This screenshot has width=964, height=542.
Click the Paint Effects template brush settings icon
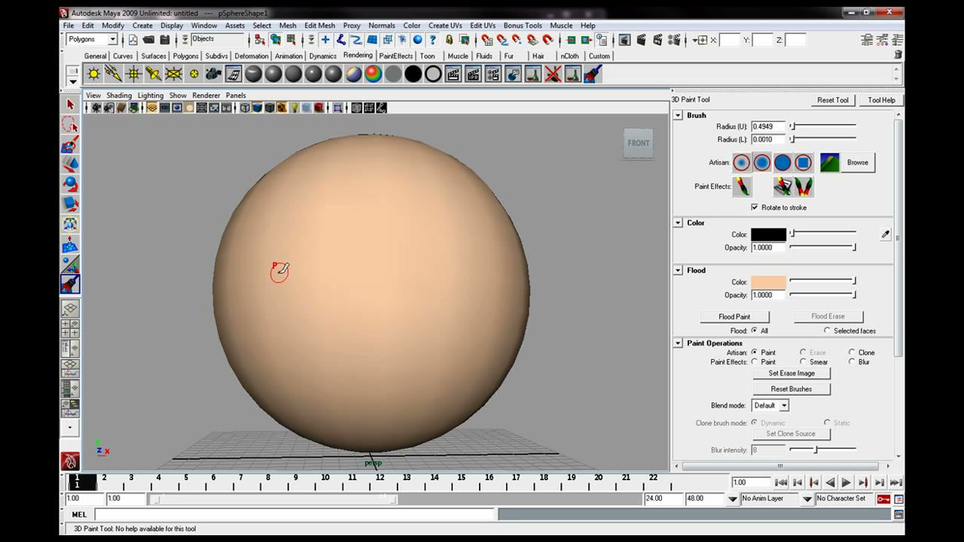[783, 186]
